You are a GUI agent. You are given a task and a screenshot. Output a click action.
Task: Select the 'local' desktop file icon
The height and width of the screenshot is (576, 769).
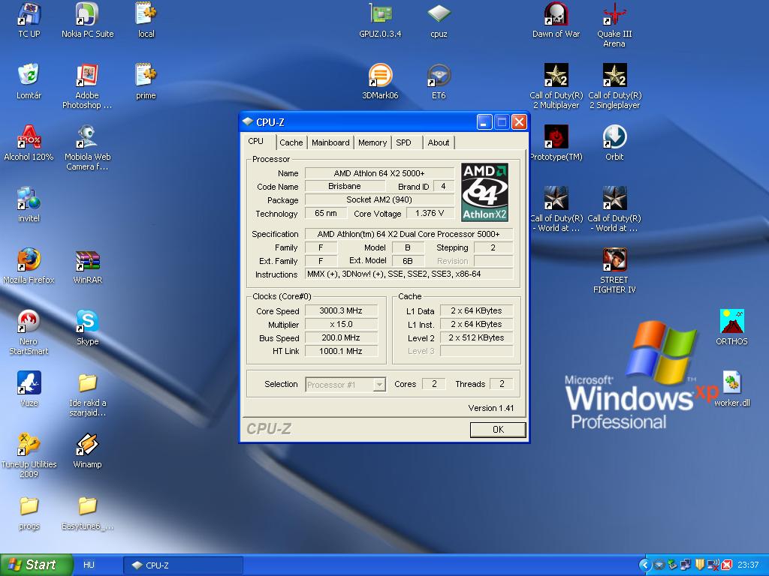[x=146, y=19]
